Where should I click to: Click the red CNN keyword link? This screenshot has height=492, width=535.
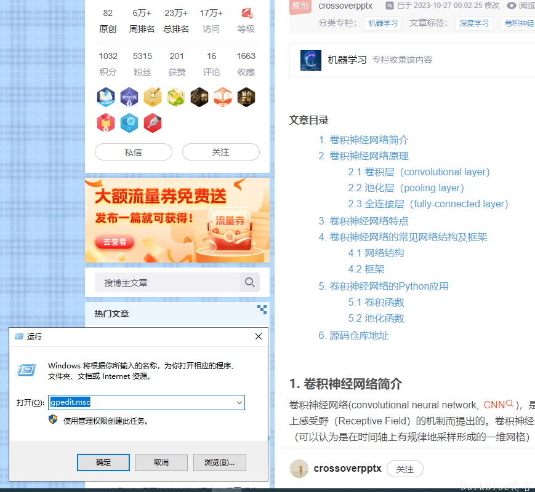(x=494, y=405)
